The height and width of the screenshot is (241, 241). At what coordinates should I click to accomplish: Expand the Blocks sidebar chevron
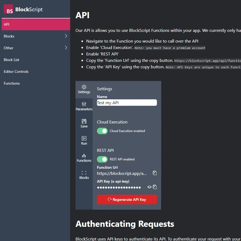[66, 36]
